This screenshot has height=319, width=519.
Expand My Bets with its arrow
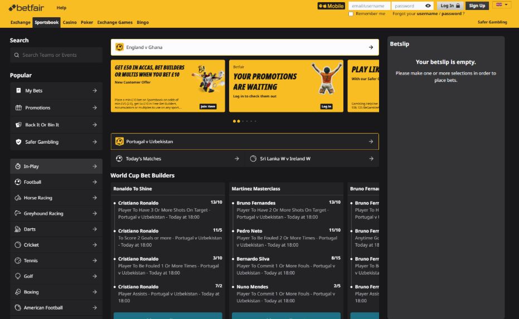click(95, 90)
